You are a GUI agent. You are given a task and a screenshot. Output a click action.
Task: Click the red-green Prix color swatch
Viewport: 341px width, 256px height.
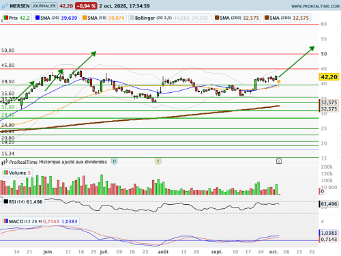[x=6, y=18]
